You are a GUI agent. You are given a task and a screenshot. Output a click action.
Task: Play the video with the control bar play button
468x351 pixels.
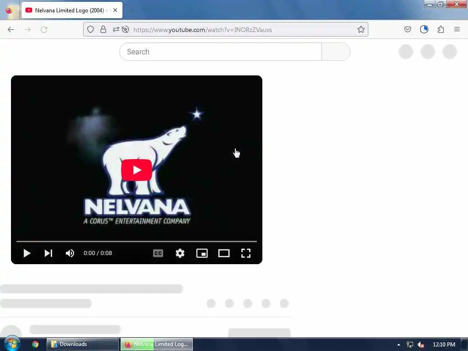point(27,253)
